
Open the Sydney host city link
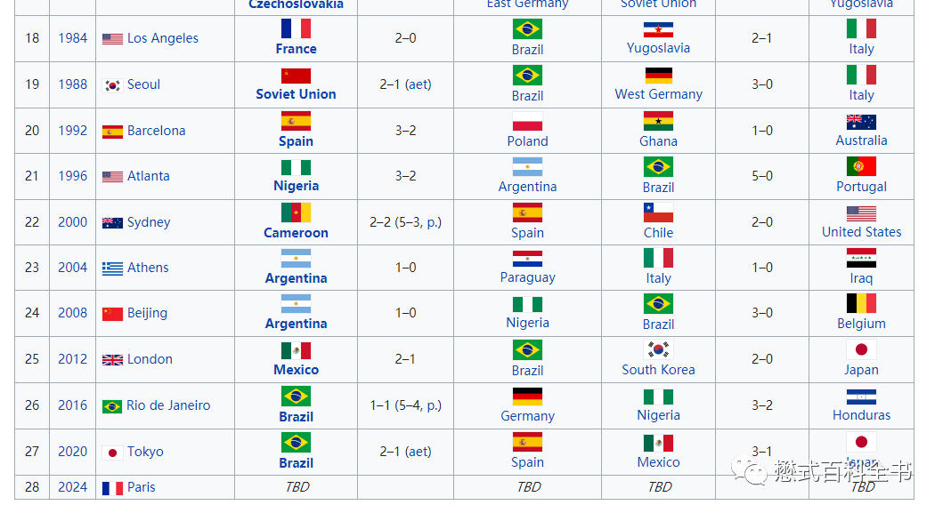(x=149, y=222)
